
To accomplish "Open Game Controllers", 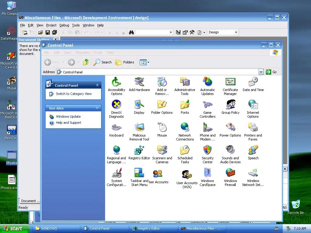I will (x=207, y=109).
